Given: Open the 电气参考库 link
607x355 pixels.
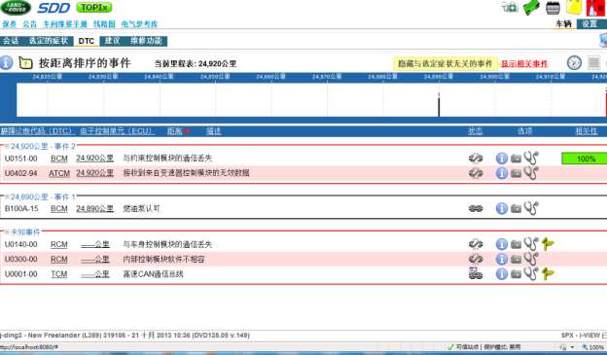Looking at the screenshot, I should (139, 24).
